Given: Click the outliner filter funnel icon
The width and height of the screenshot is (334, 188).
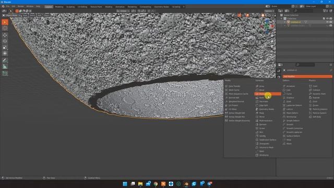Looking at the screenshot, I should pos(325,10).
